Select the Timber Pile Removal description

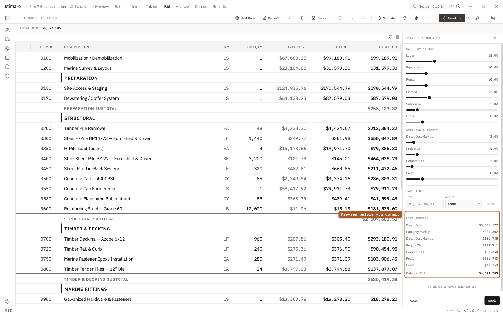pyautogui.click(x=85, y=128)
